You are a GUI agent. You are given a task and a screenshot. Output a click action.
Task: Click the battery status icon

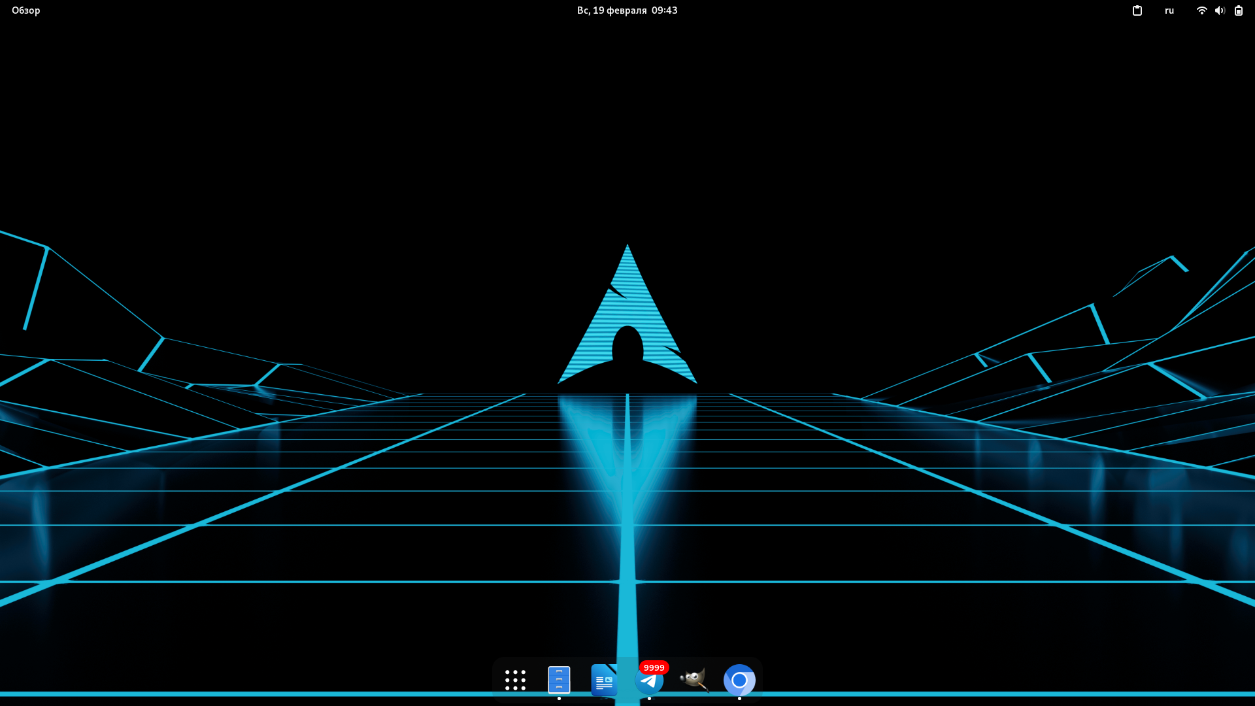pos(1239,10)
